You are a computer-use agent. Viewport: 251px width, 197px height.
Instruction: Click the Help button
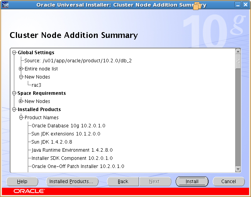[x=22, y=182]
